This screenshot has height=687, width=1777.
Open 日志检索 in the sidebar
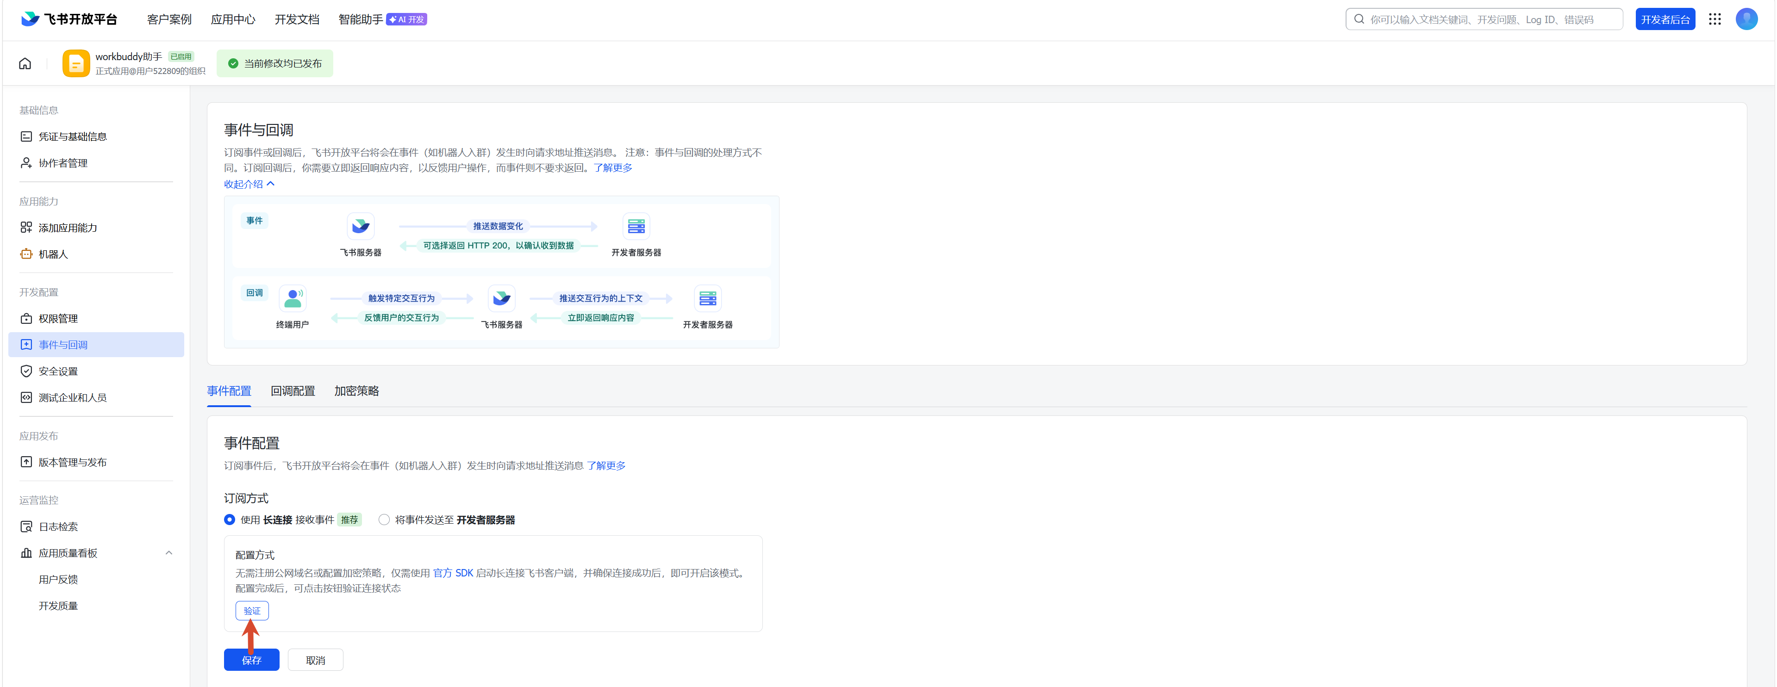(x=58, y=526)
